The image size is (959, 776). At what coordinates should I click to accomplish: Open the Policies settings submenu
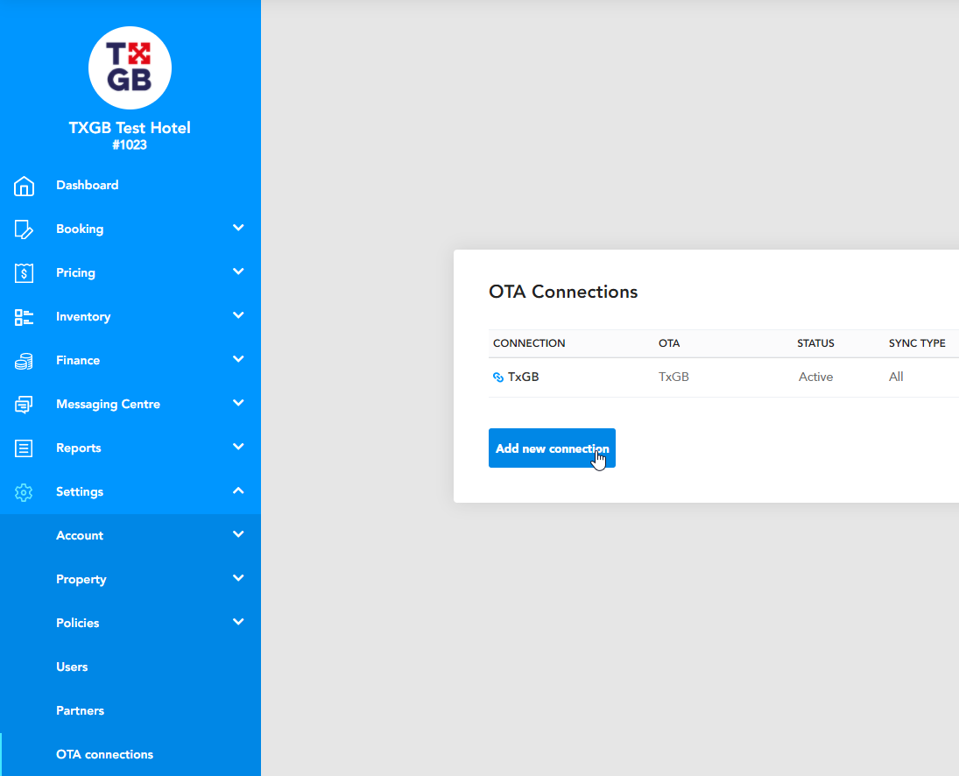coord(130,623)
